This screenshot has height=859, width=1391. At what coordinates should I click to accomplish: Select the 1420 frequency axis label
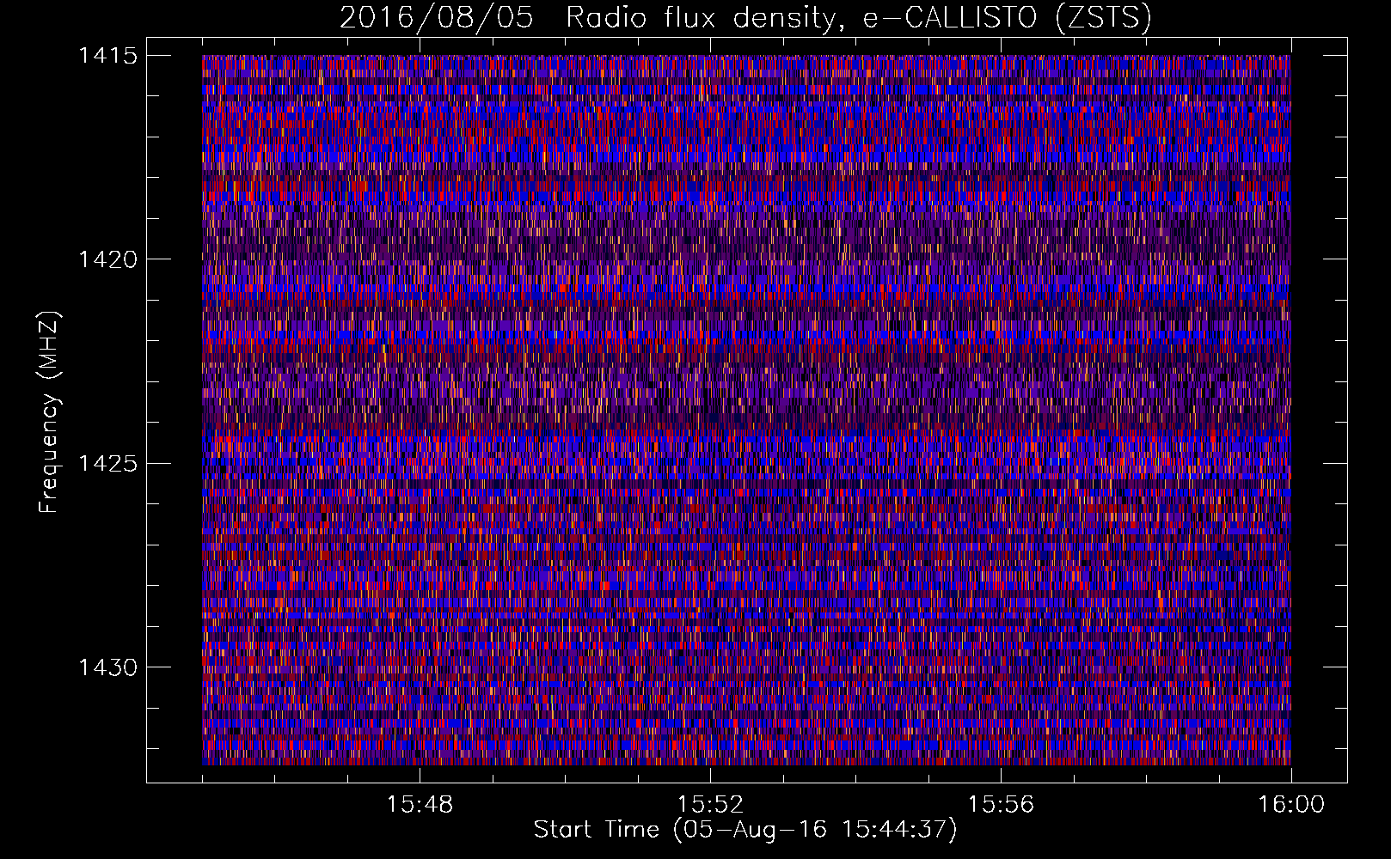click(x=107, y=259)
